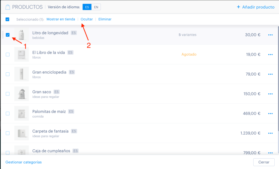Image resolution: width=279 pixels, height=169 pixels.
Task: Open options menu for Litro de longevidad
Action: click(x=270, y=35)
